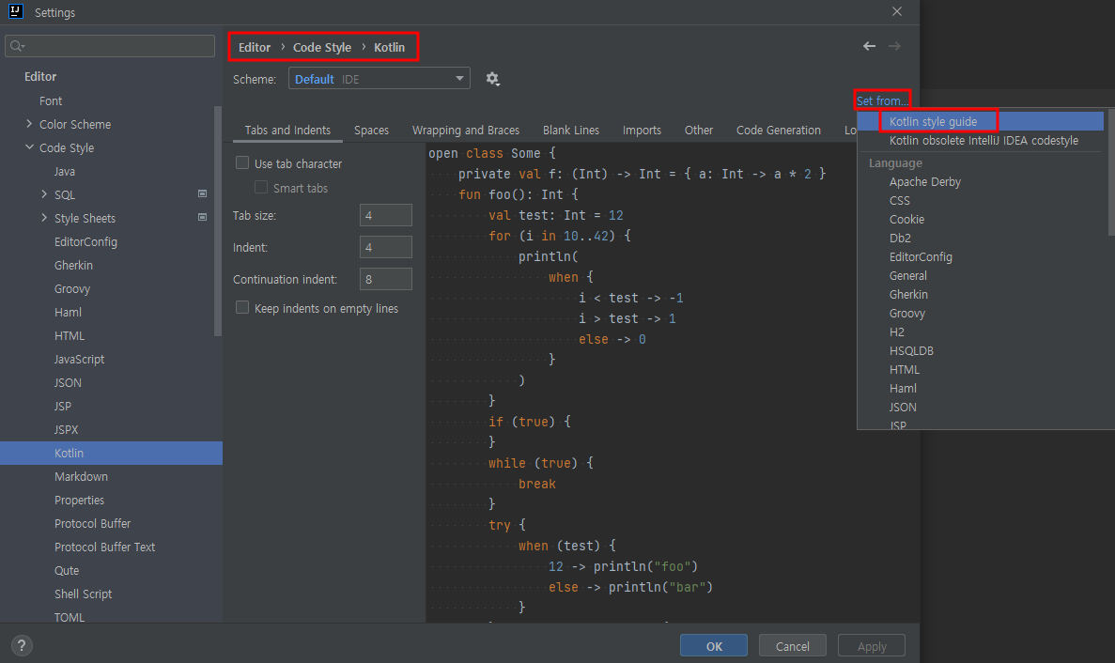The height and width of the screenshot is (663, 1115).
Task: Select CSS in the Set from list
Action: tap(900, 200)
